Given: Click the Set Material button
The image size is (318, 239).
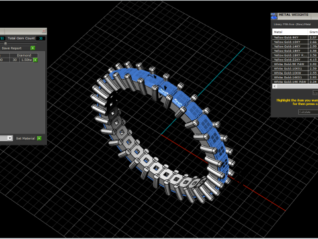Looking at the screenshot, I should pos(25,139).
